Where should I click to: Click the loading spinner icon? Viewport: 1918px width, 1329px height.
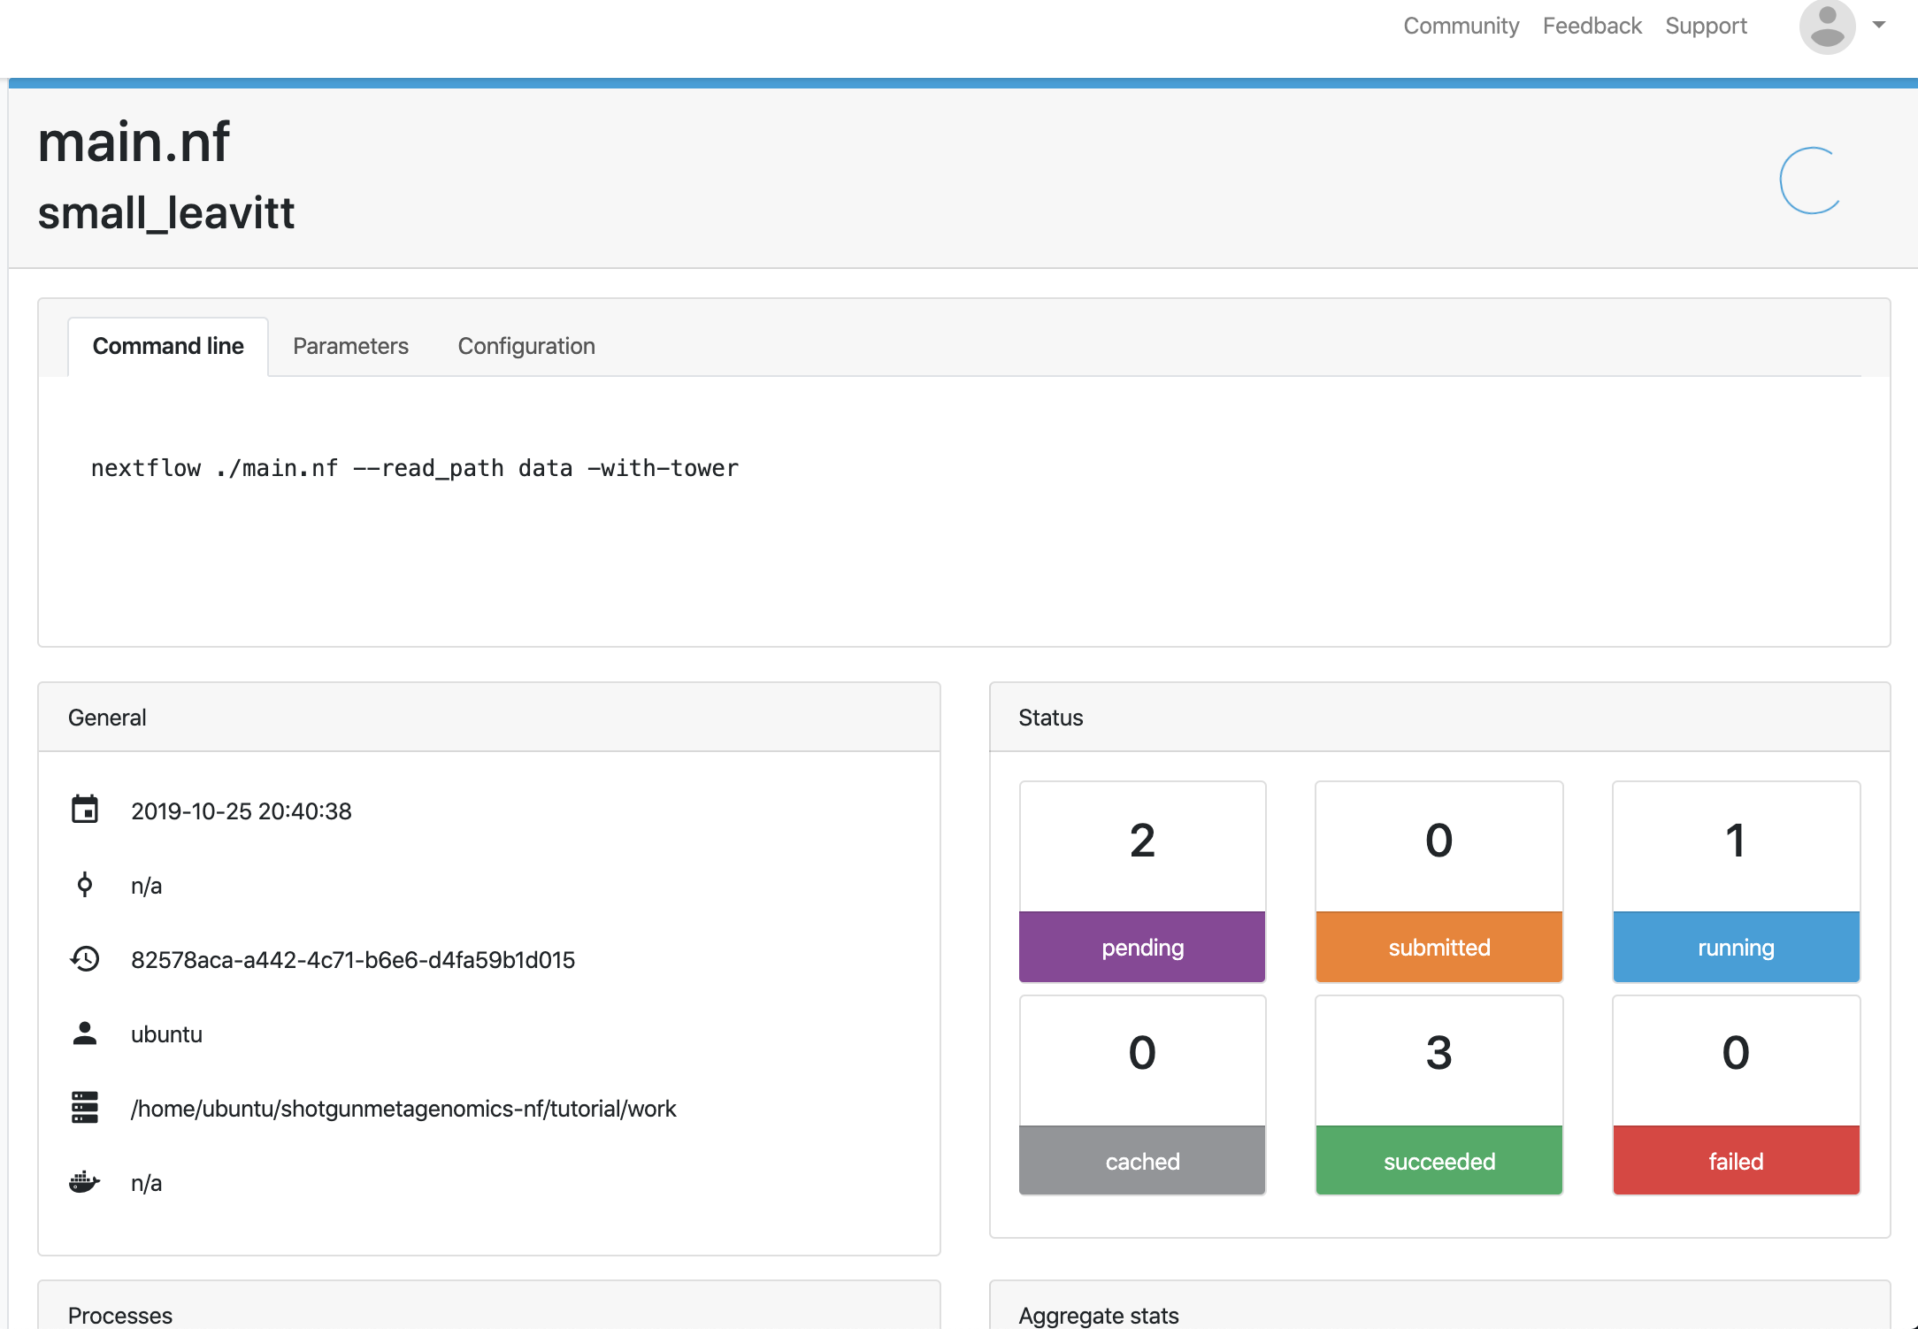click(1811, 181)
